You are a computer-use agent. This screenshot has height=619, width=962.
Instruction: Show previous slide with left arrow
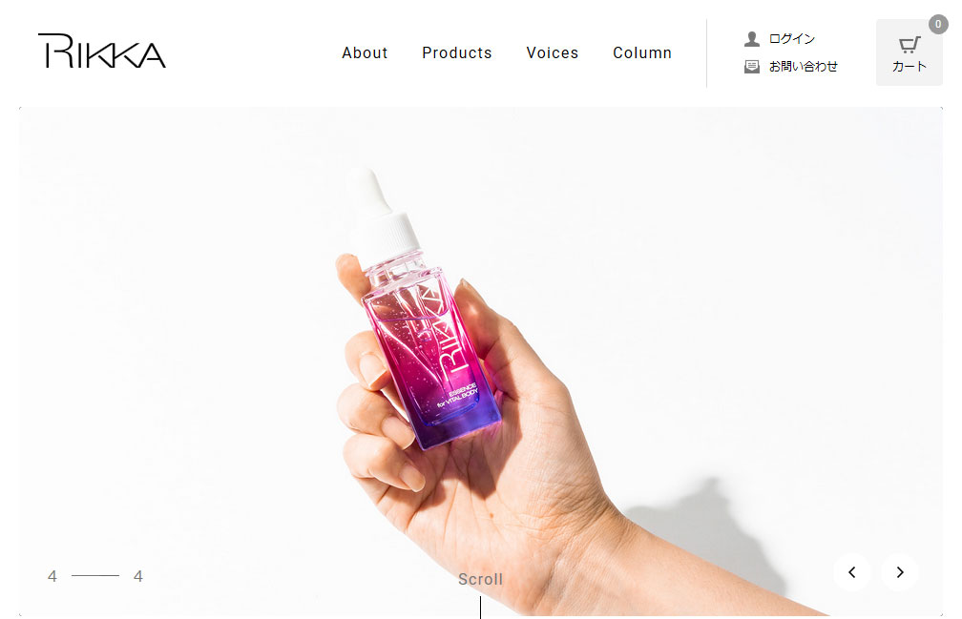(x=852, y=572)
